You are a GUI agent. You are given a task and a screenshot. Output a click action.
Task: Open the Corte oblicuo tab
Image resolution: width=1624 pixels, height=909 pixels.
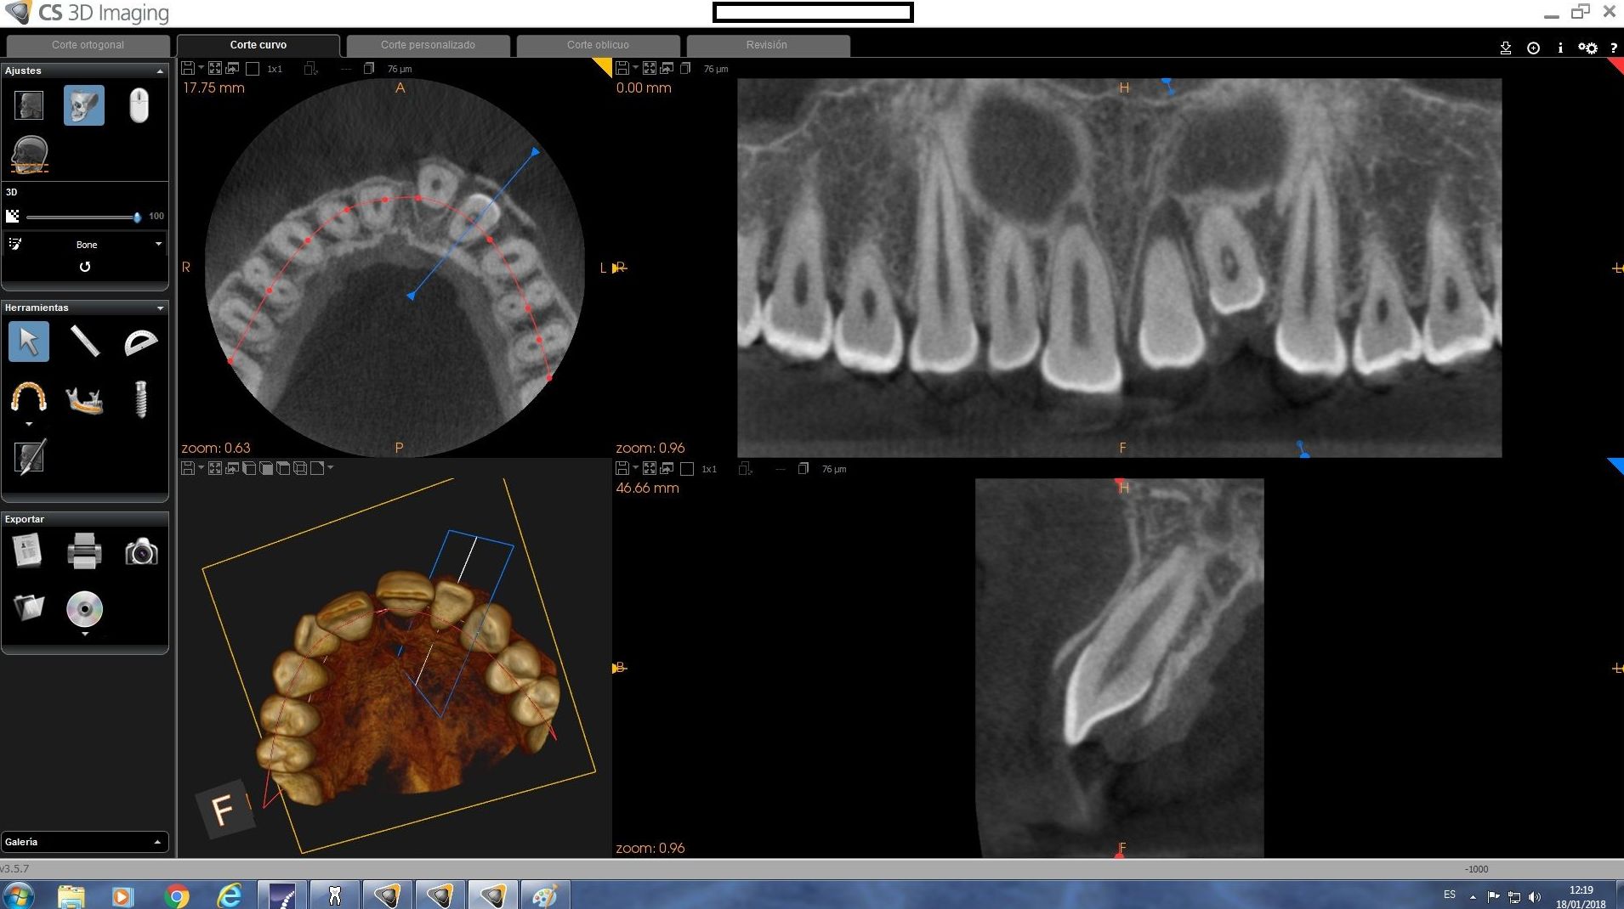pyautogui.click(x=598, y=45)
